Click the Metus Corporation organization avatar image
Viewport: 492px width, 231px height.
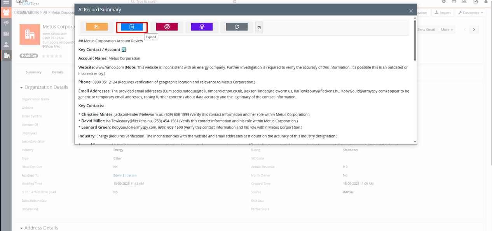(30, 34)
